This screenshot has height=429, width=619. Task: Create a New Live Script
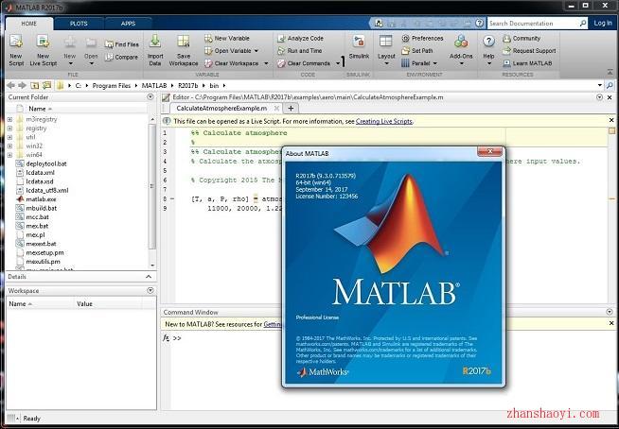pos(43,50)
